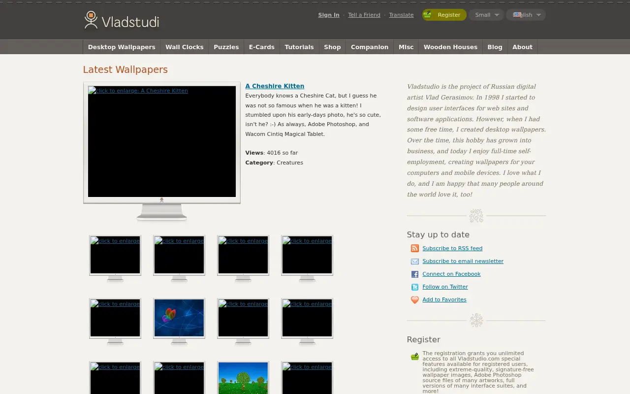
Task: Open the Small size dropdown
Action: (x=486, y=15)
